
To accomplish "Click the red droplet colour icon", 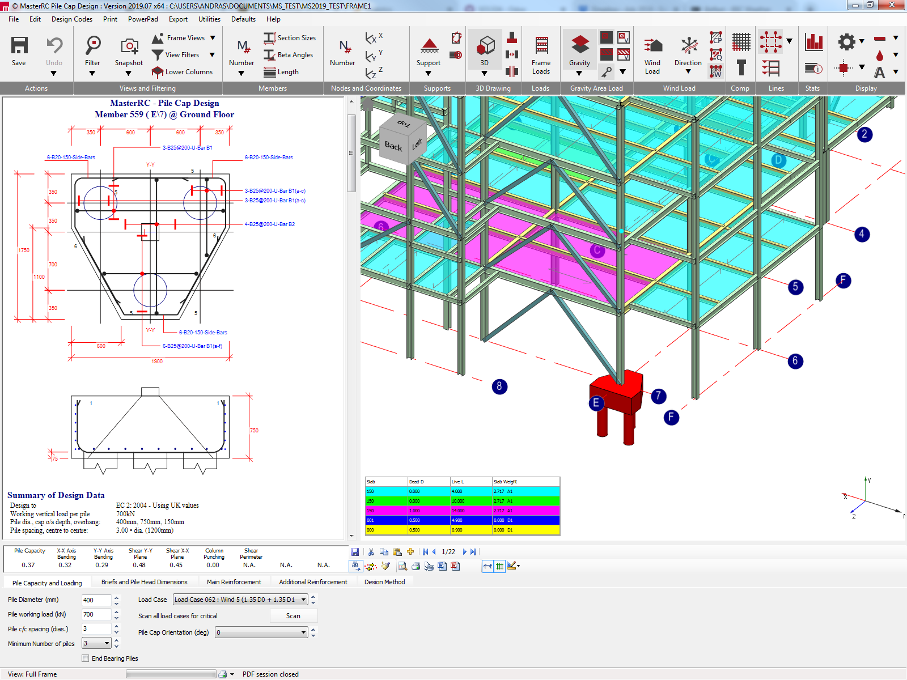I will pos(879,55).
